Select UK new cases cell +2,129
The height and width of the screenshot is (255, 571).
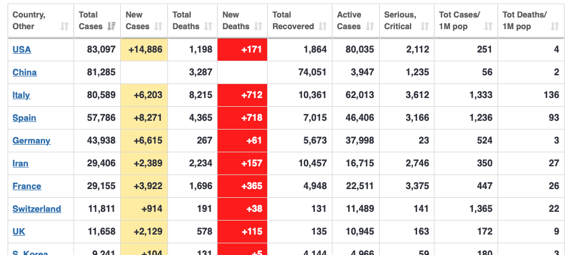pos(144,231)
